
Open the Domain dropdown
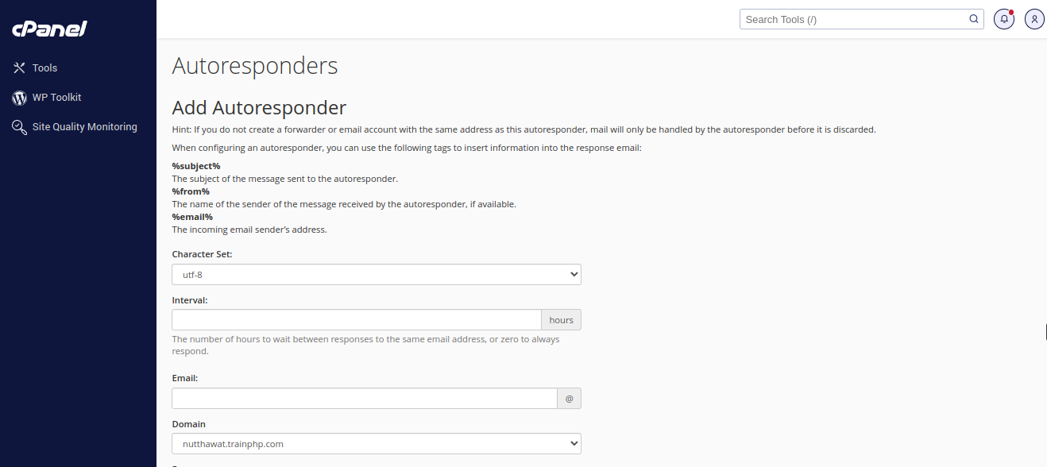[x=377, y=444]
